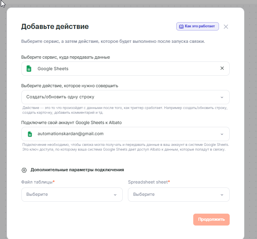Open the 'Файл таблицы' dropdown
The image size is (257, 239).
72,195
